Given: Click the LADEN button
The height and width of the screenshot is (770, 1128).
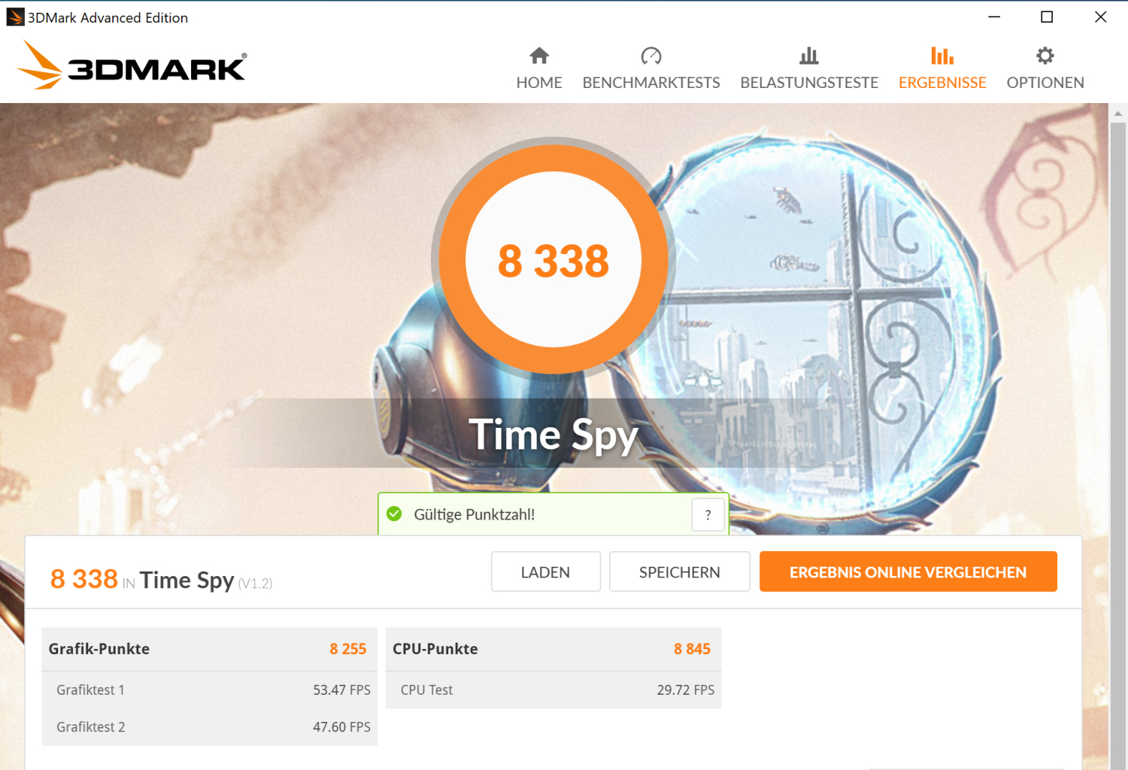Looking at the screenshot, I should tap(546, 571).
